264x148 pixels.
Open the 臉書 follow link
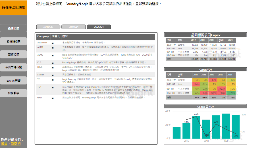(x=4, y=143)
